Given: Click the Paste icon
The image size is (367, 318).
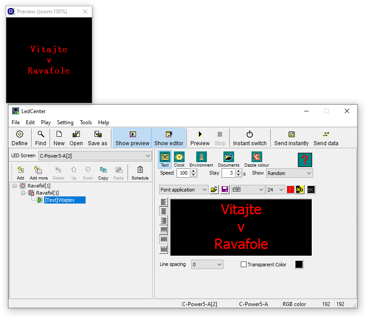Looking at the screenshot, I should (119, 173).
